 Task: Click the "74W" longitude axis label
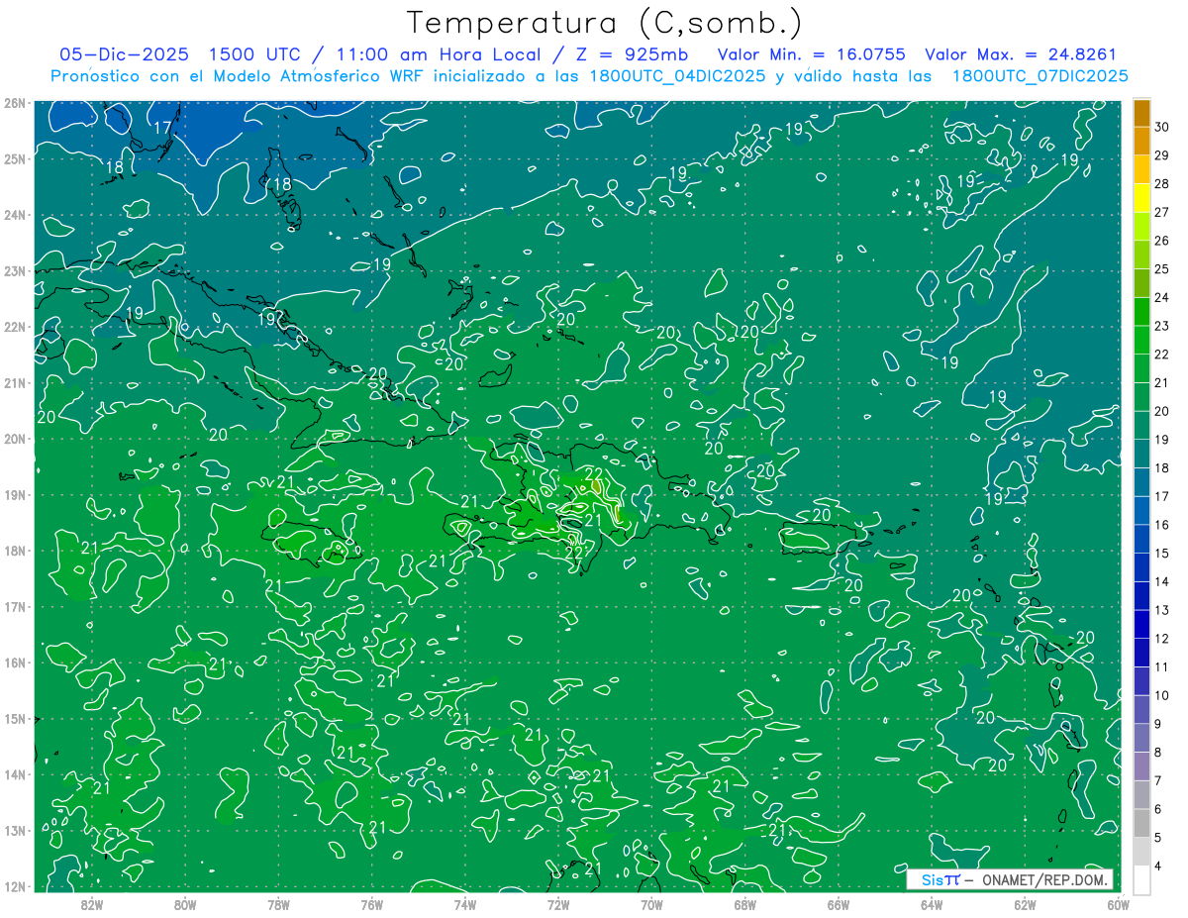465,904
